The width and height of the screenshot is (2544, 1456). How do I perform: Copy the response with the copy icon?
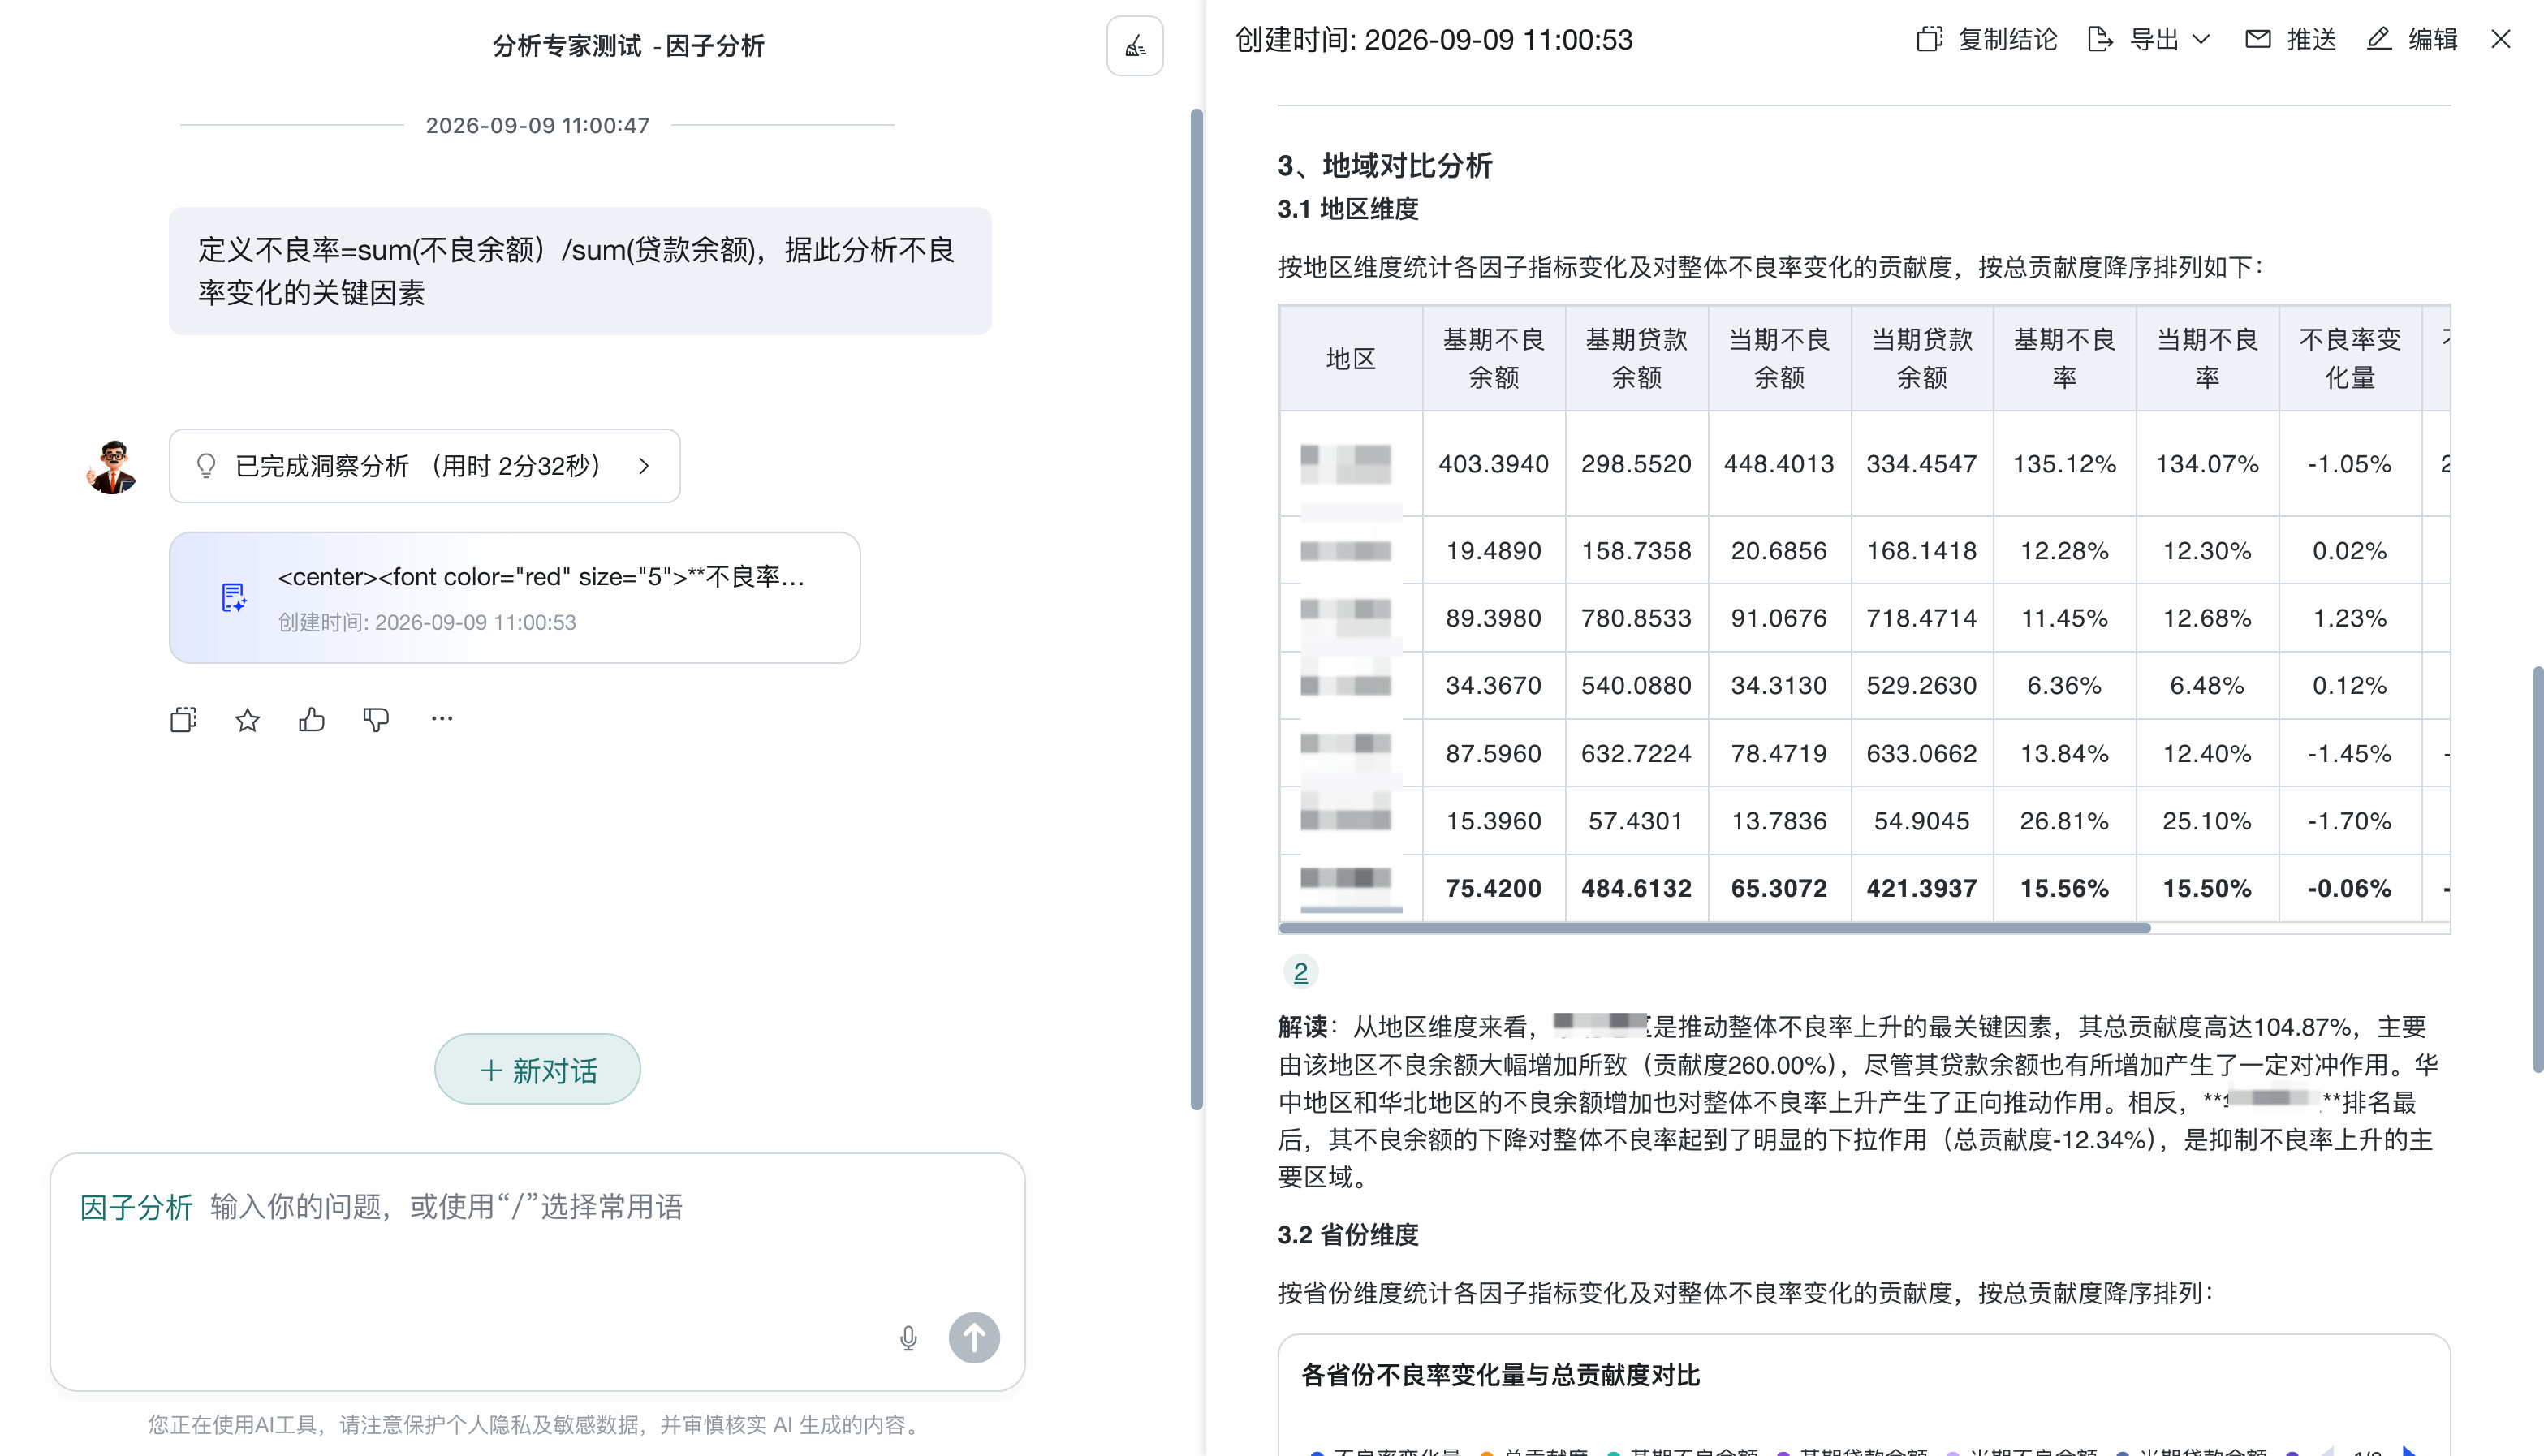tap(183, 719)
